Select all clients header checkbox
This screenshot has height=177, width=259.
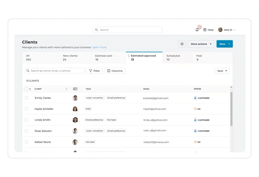(x=26, y=89)
